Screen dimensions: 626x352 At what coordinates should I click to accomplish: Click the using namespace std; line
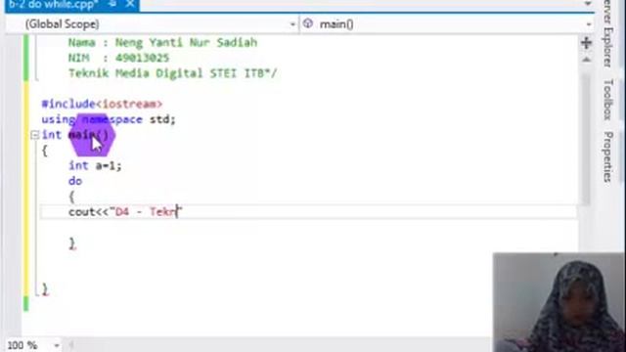click(x=109, y=119)
